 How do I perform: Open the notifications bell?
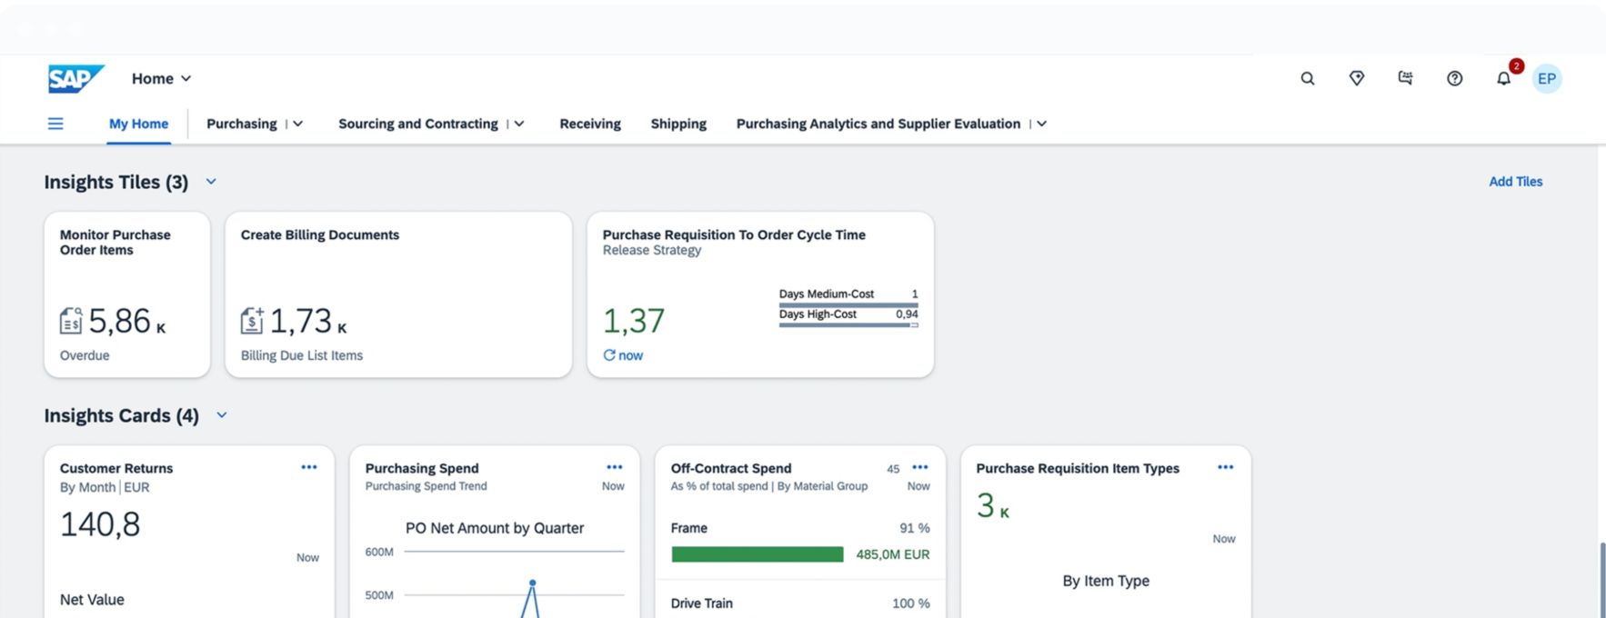[1503, 79]
